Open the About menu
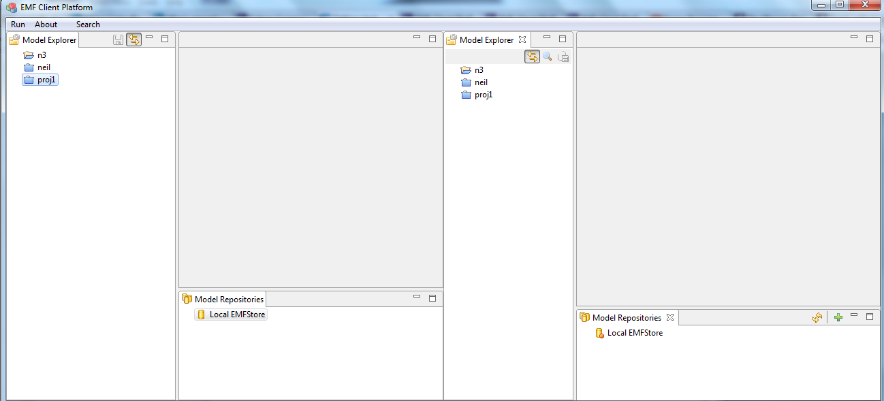 coord(46,25)
